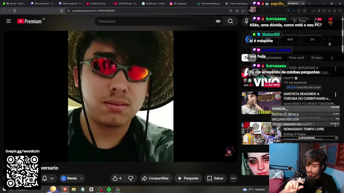Click the Perguntar ask button
This screenshot has width=344, height=193.
point(188,178)
